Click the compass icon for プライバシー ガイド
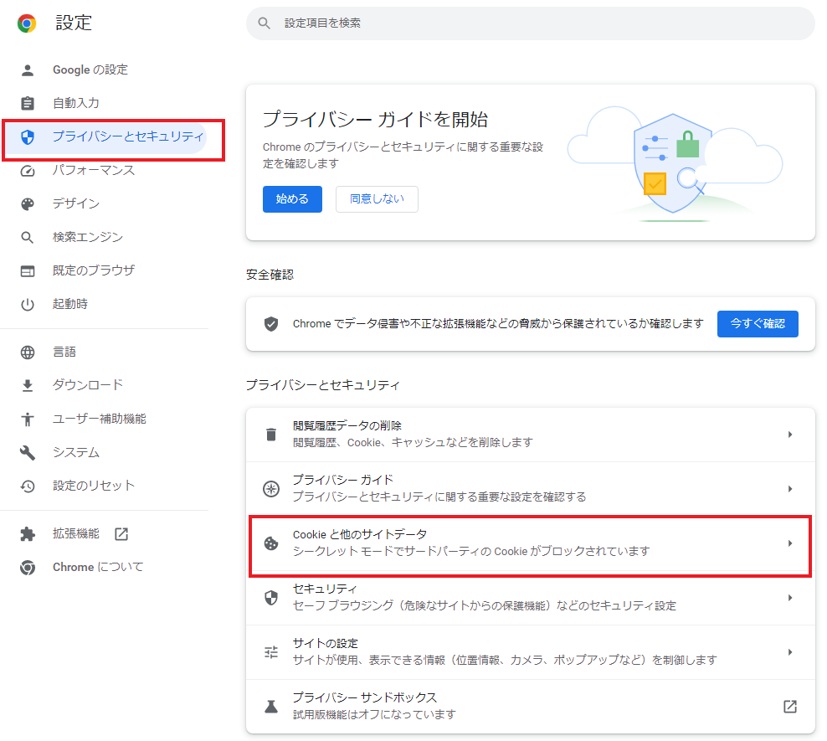The width and height of the screenshot is (827, 741). [x=271, y=489]
